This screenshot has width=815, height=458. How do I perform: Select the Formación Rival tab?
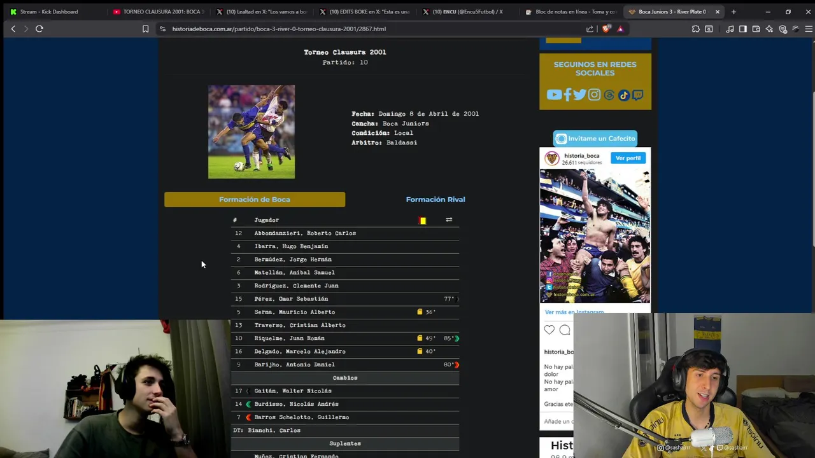click(436, 200)
